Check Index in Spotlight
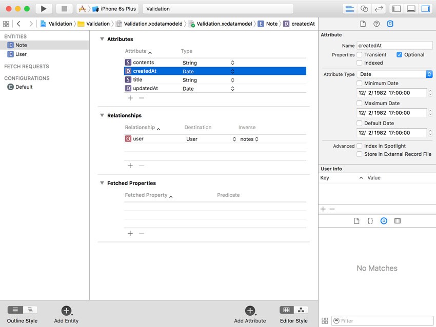The width and height of the screenshot is (436, 327). pyautogui.click(x=359, y=146)
